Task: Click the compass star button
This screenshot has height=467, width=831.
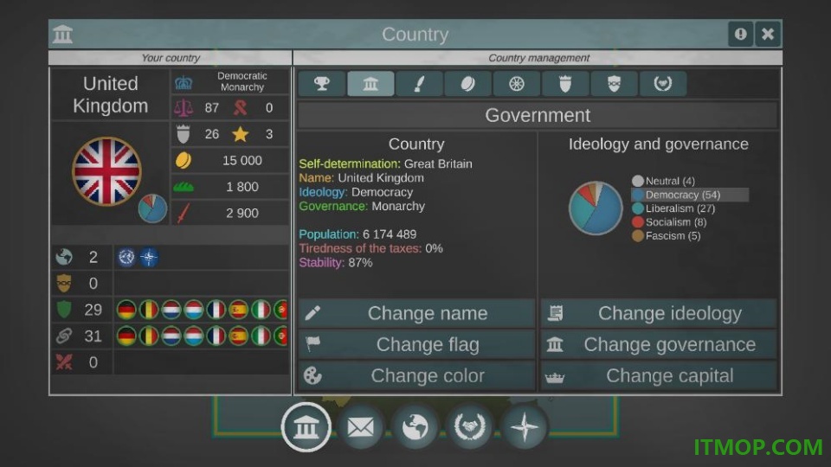Action: point(525,426)
